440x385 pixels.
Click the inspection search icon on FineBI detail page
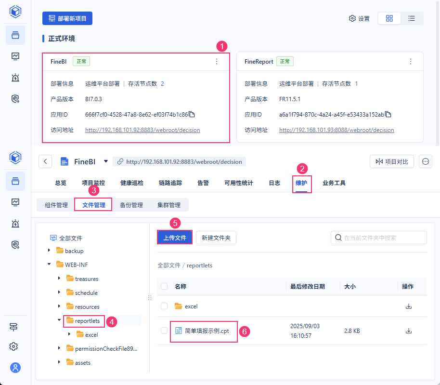(x=15, y=245)
